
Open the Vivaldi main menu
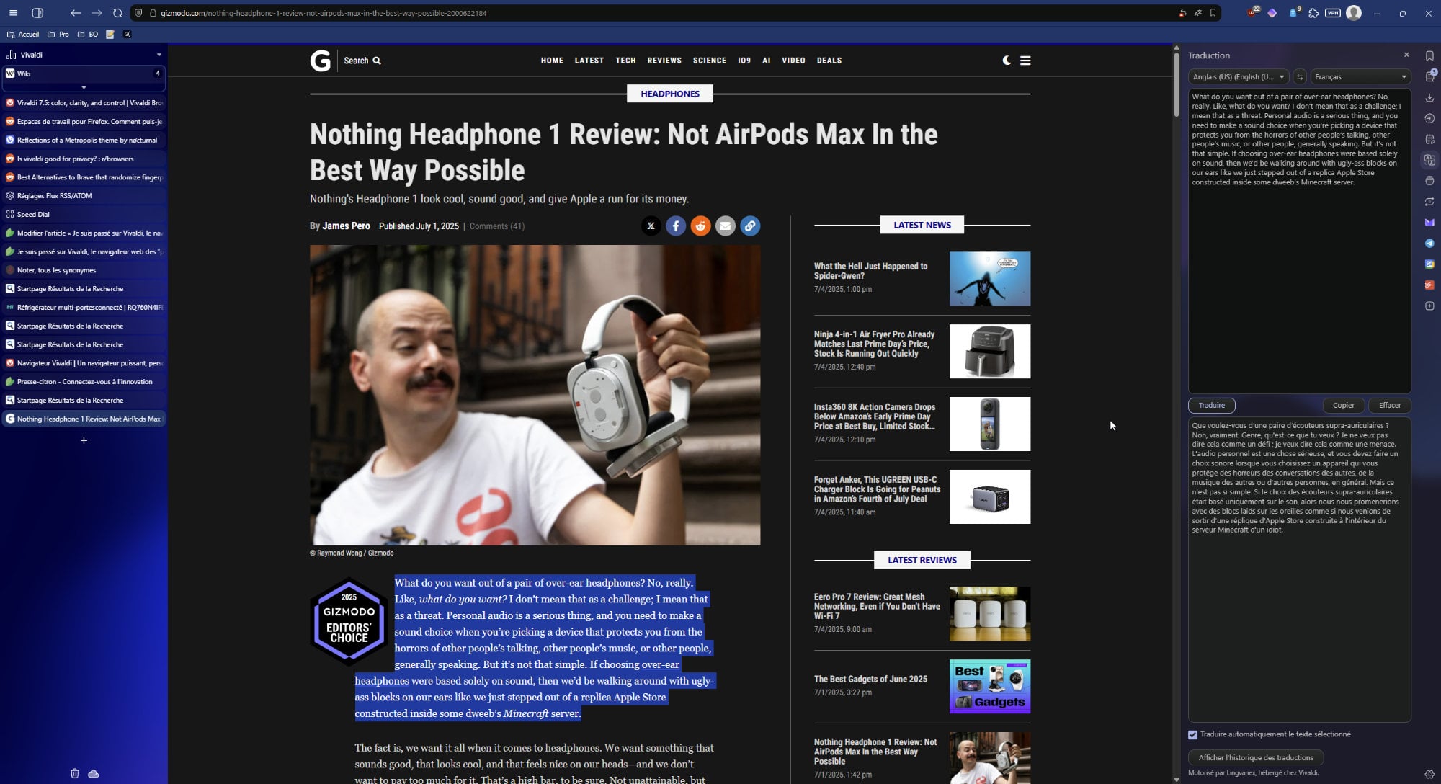tap(13, 13)
